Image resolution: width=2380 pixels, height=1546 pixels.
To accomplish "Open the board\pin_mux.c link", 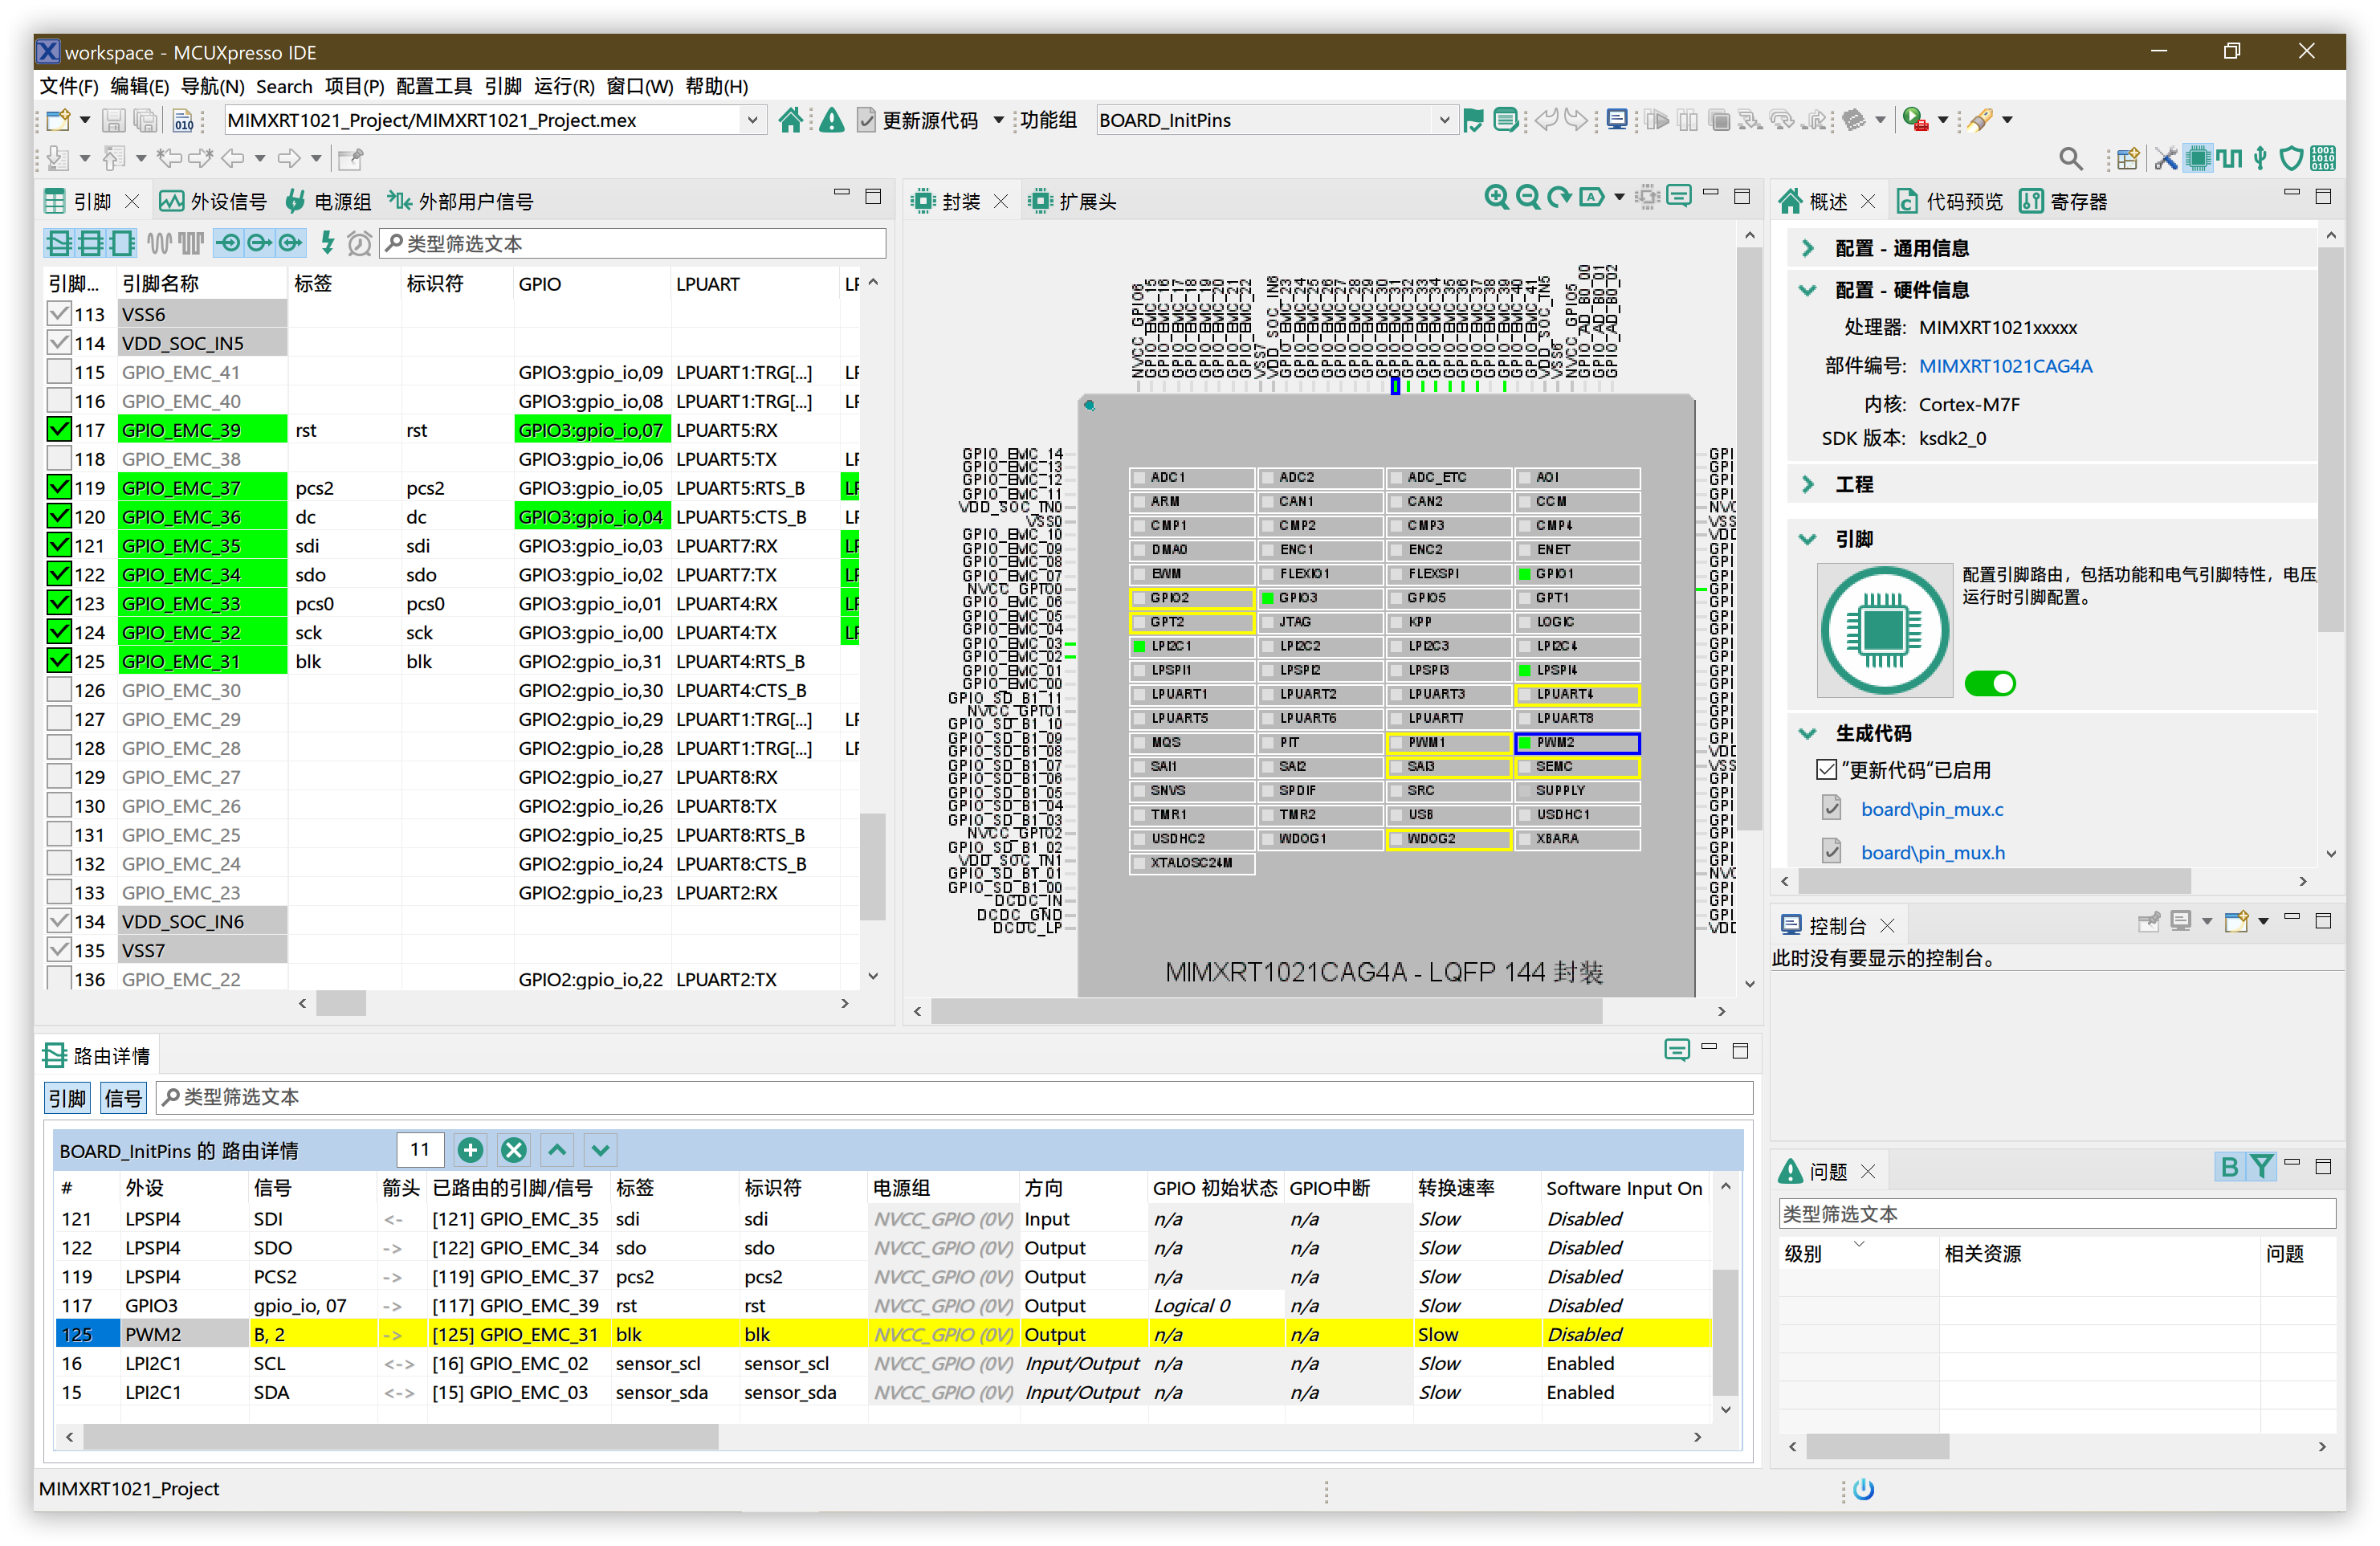I will pos(1932,809).
